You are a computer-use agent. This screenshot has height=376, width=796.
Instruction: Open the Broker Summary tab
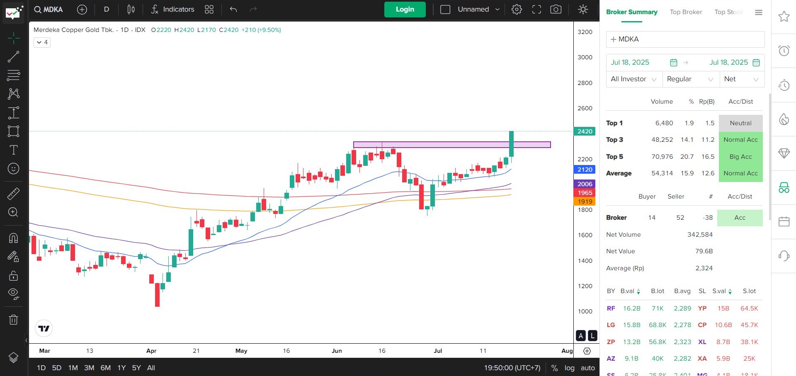(x=631, y=12)
